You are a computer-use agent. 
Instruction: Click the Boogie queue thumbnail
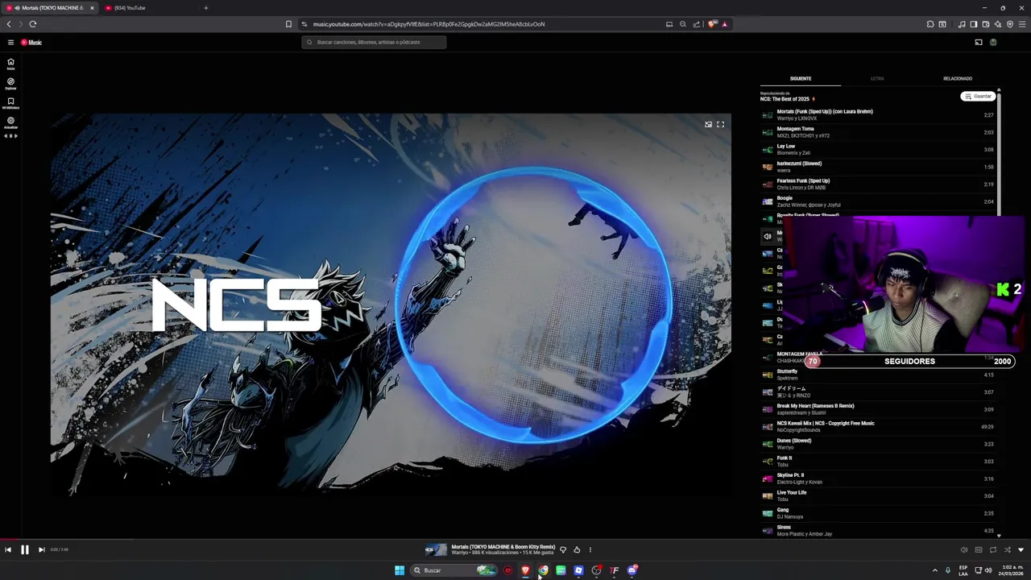point(768,201)
